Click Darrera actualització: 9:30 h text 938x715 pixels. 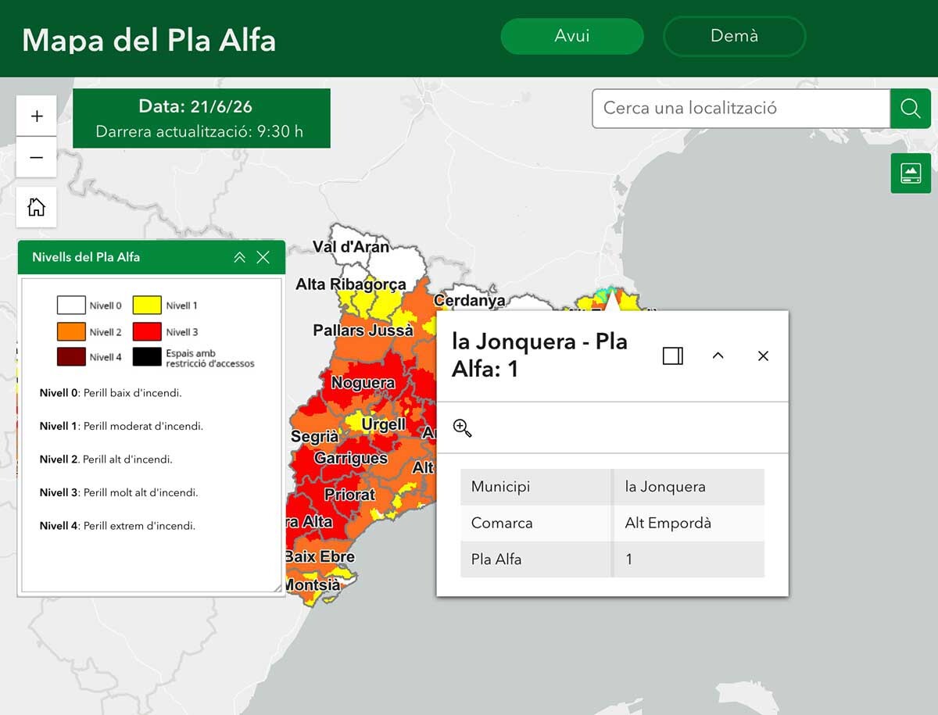pos(199,131)
